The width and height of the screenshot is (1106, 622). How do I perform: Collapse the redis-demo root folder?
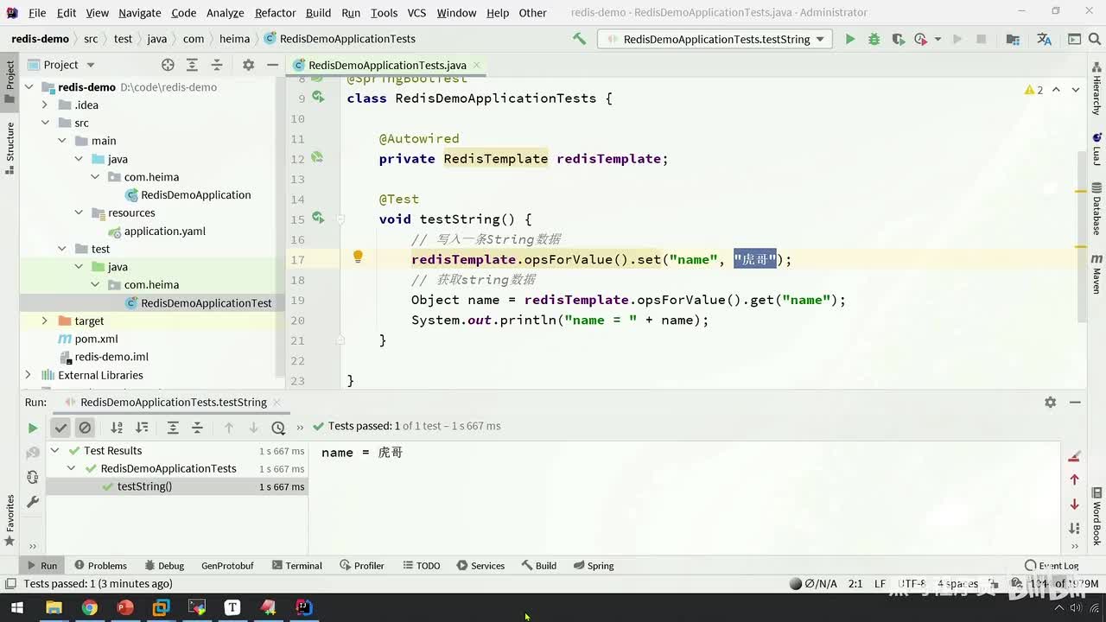29,87
